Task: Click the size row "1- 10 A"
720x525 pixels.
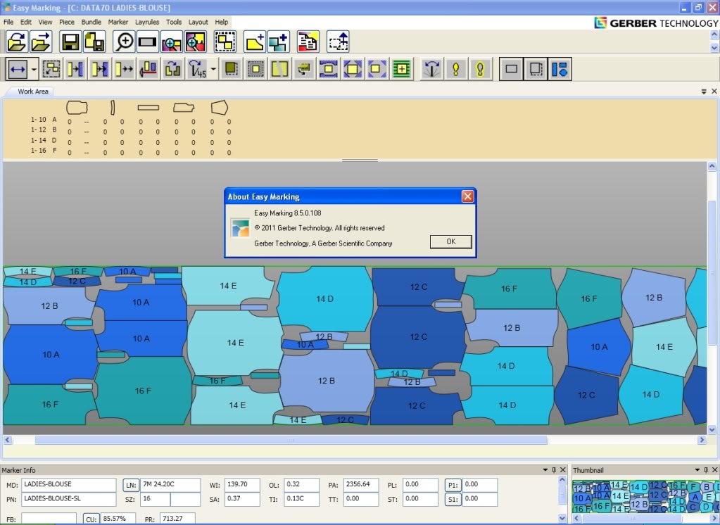Action: (x=44, y=120)
